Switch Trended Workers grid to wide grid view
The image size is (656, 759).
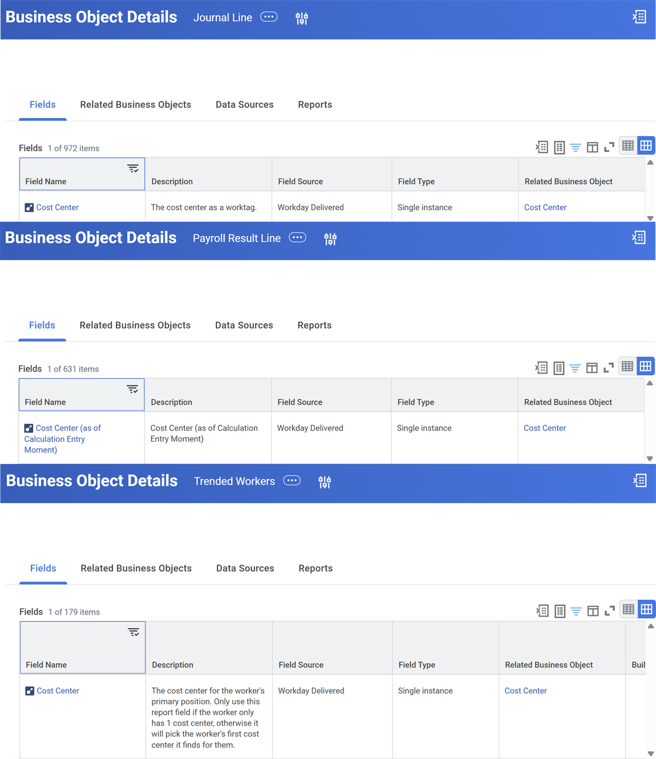pos(647,610)
